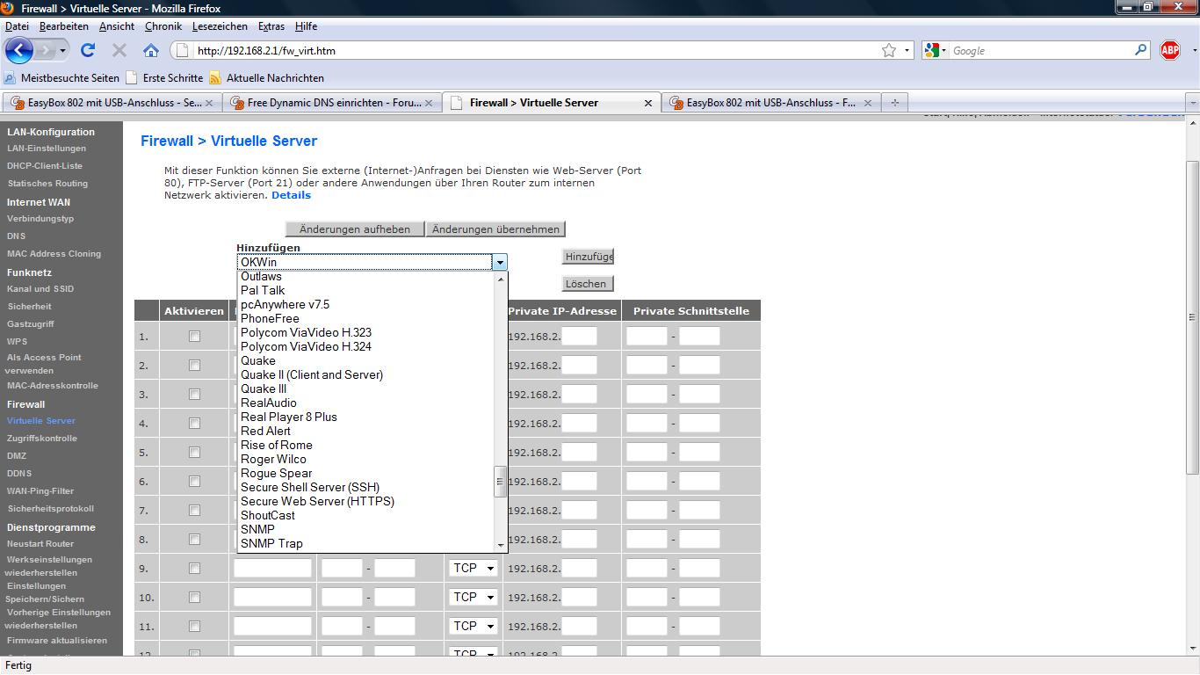Viewport: 1200px width, 675px height.
Task: Open Zugriffskontrolle in the sidebar
Action: 42,439
